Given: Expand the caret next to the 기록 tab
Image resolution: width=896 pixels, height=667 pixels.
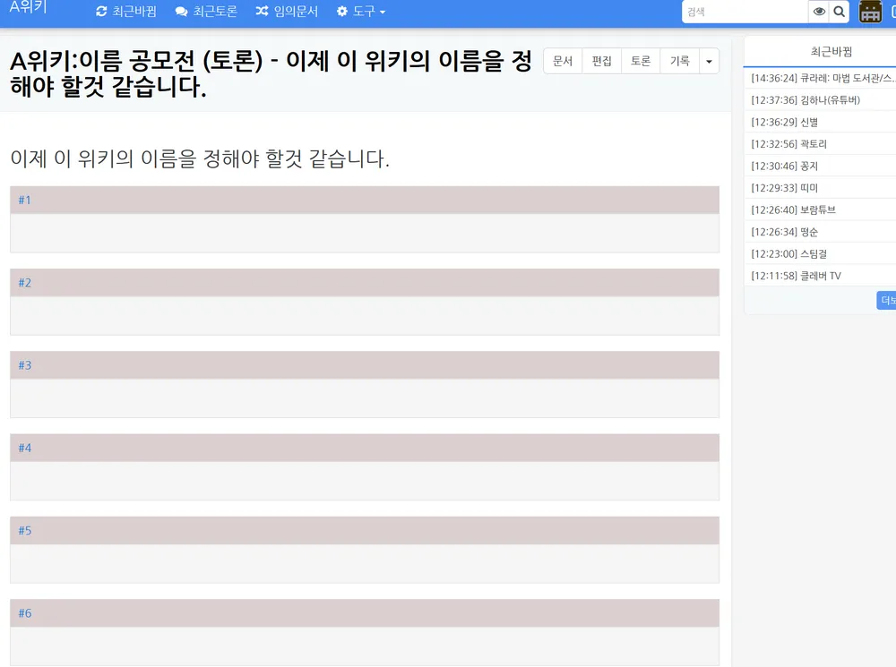Looking at the screenshot, I should [709, 60].
